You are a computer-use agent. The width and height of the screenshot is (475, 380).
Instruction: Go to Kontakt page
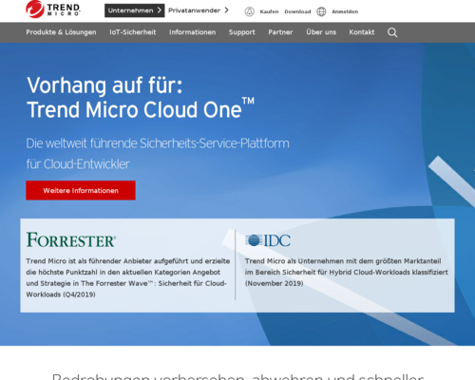pos(362,32)
